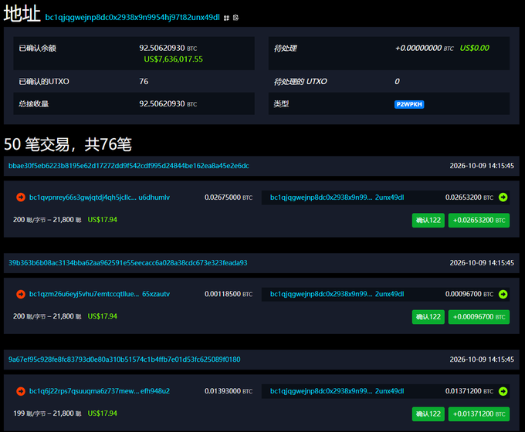Viewport: 525px width, 432px height.
Task: Click 确认122 button in 9a67ef95 transaction
Action: tap(428, 414)
